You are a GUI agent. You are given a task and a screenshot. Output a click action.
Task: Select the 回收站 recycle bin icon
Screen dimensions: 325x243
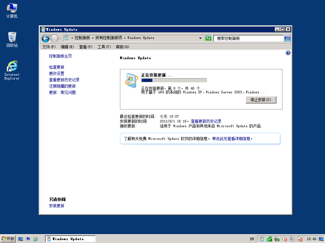point(12,40)
